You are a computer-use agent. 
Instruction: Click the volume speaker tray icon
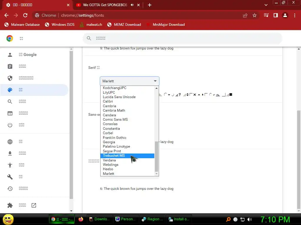[x=250, y=219]
